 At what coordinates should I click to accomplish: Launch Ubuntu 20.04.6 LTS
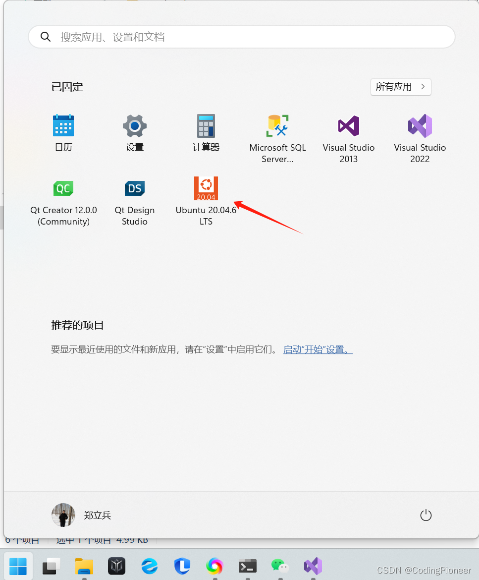[206, 201]
